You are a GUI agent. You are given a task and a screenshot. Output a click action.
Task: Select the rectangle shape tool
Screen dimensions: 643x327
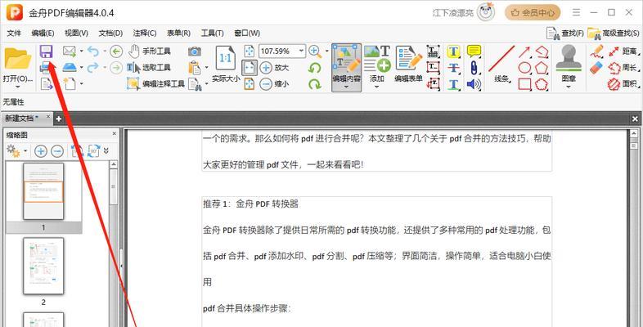pyautogui.click(x=525, y=84)
